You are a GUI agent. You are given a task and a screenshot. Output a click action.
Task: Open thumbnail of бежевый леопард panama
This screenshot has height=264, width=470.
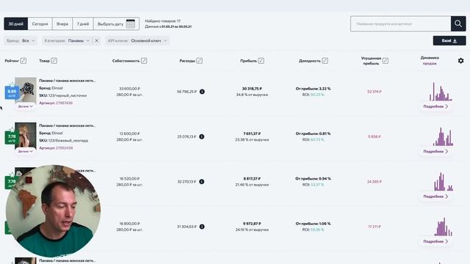tap(26, 135)
